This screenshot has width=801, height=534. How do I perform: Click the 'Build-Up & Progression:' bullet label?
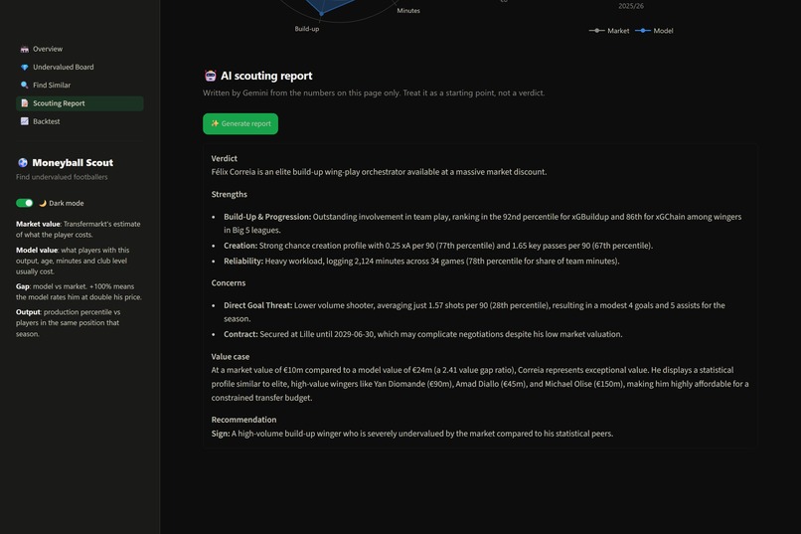(267, 217)
